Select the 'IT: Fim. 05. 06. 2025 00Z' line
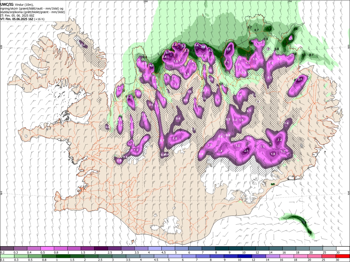 [x=17, y=16]
